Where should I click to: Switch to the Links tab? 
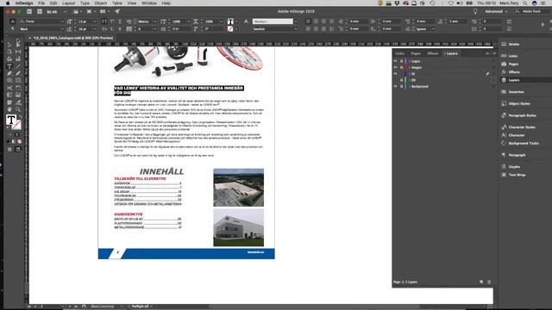400,53
